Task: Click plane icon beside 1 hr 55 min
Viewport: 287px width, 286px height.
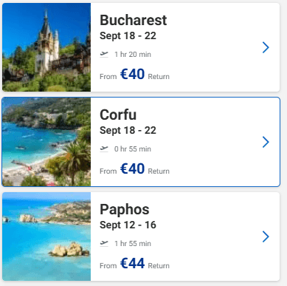Action: click(104, 243)
